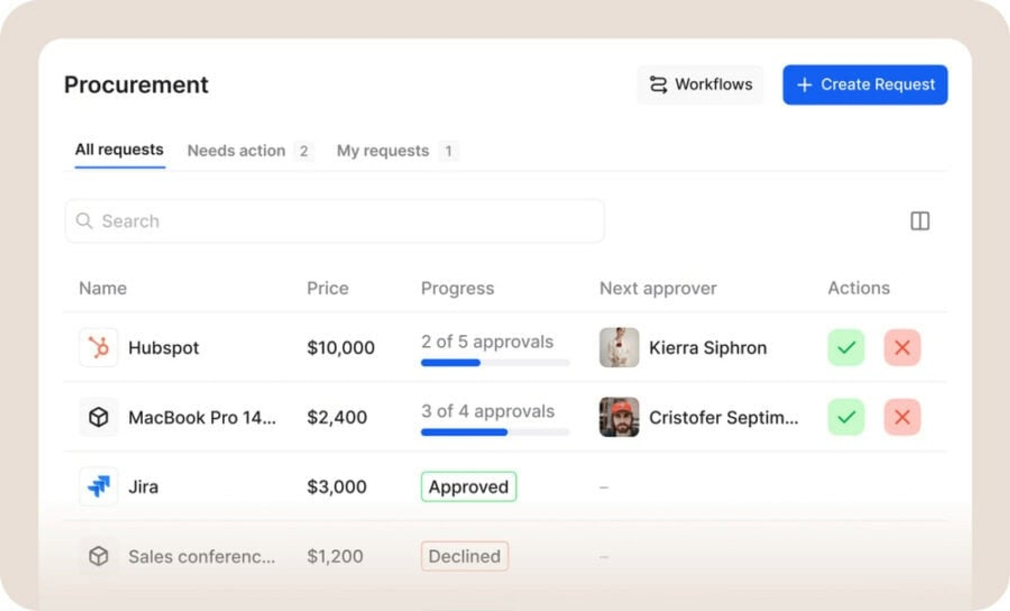Open the Workflows button
1010x611 pixels.
click(x=700, y=85)
